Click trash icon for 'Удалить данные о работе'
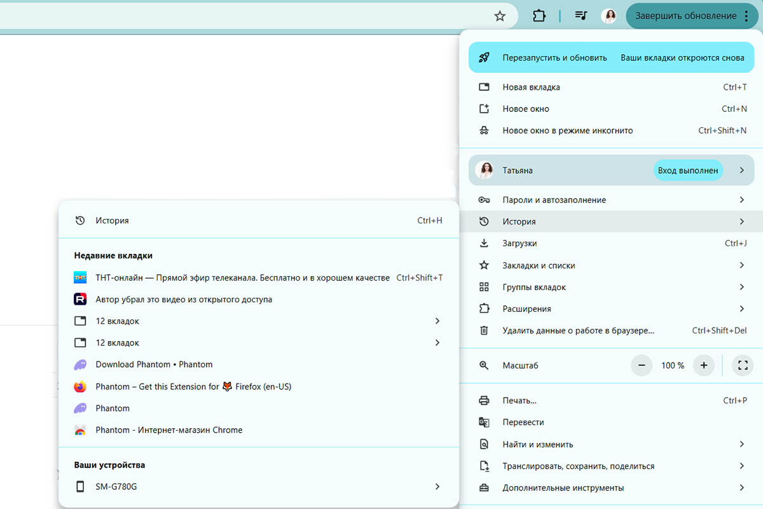The height and width of the screenshot is (509, 763). tap(484, 330)
